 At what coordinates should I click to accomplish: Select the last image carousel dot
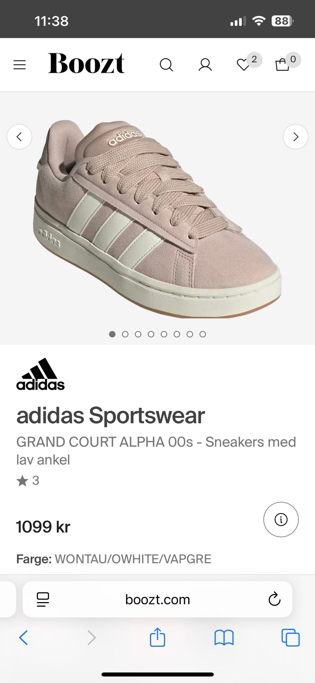tap(203, 334)
